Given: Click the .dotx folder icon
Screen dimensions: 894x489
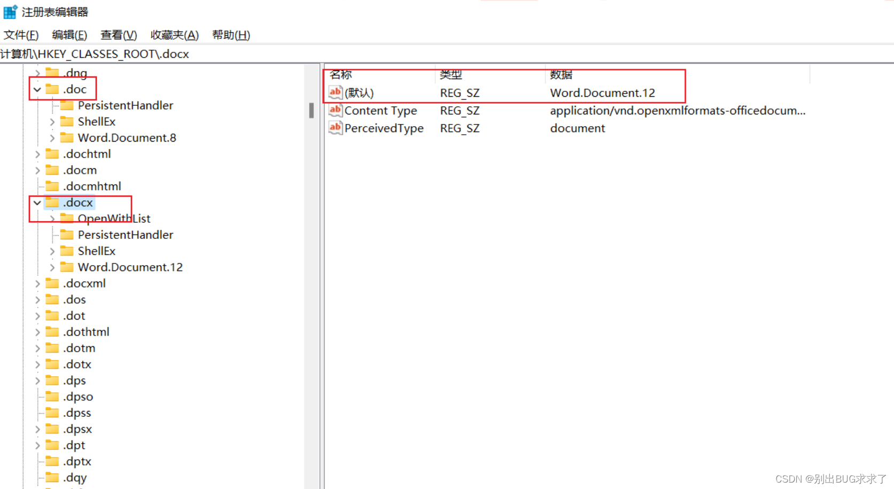Looking at the screenshot, I should (x=52, y=364).
